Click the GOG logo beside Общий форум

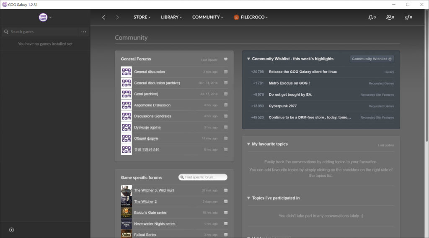126,138
